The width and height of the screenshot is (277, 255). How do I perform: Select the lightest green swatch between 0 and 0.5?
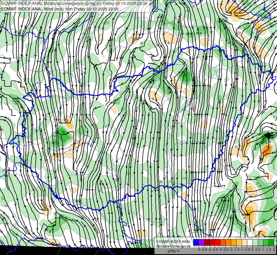coord(255,242)
